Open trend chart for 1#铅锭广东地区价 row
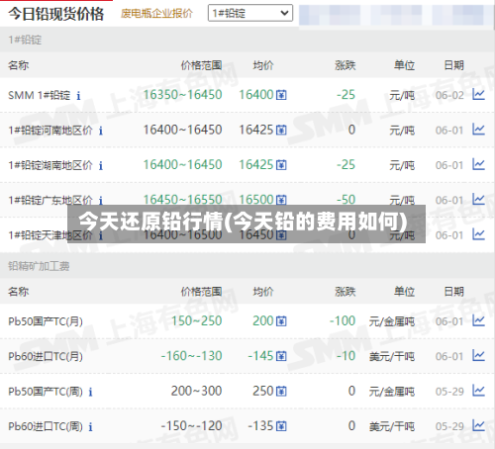The image size is (495, 449). [x=478, y=199]
